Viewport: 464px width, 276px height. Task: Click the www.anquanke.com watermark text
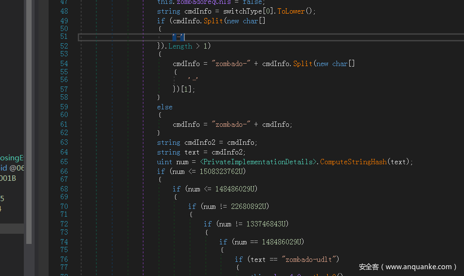pyautogui.click(x=408, y=267)
